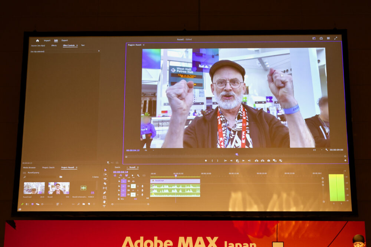Click the Import workspace button
This screenshot has height=247, width=371.
(x=47, y=40)
